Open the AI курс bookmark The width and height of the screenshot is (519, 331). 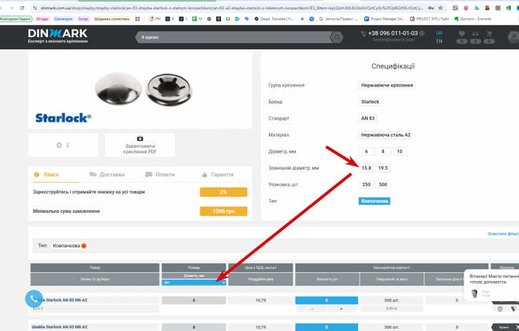tap(43, 19)
